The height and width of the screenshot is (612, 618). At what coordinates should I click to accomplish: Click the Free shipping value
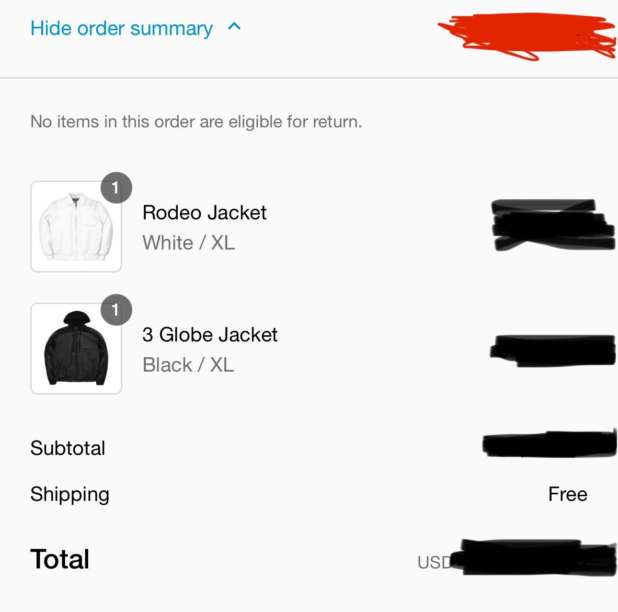568,494
